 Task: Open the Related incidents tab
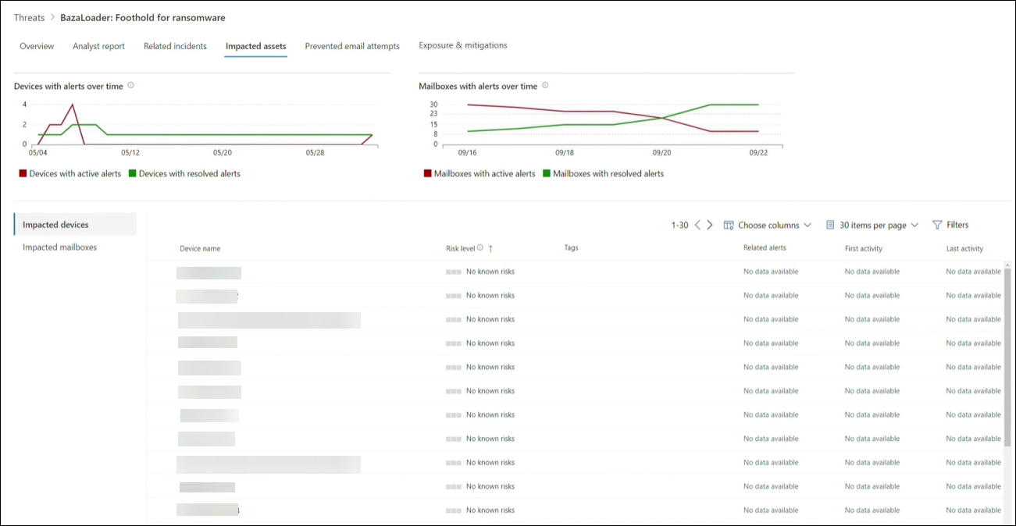175,46
